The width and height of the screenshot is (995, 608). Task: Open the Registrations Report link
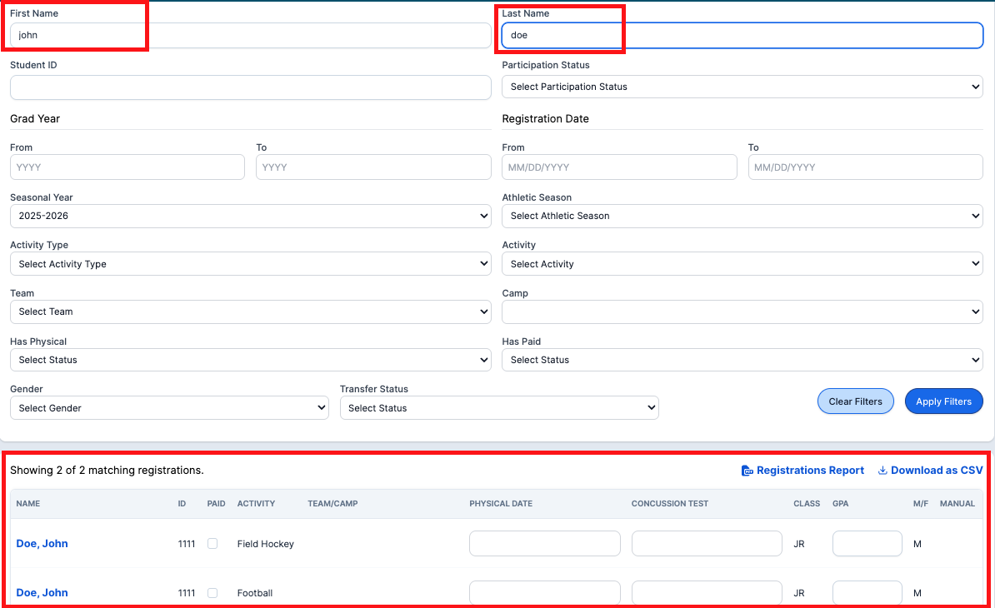click(x=802, y=471)
